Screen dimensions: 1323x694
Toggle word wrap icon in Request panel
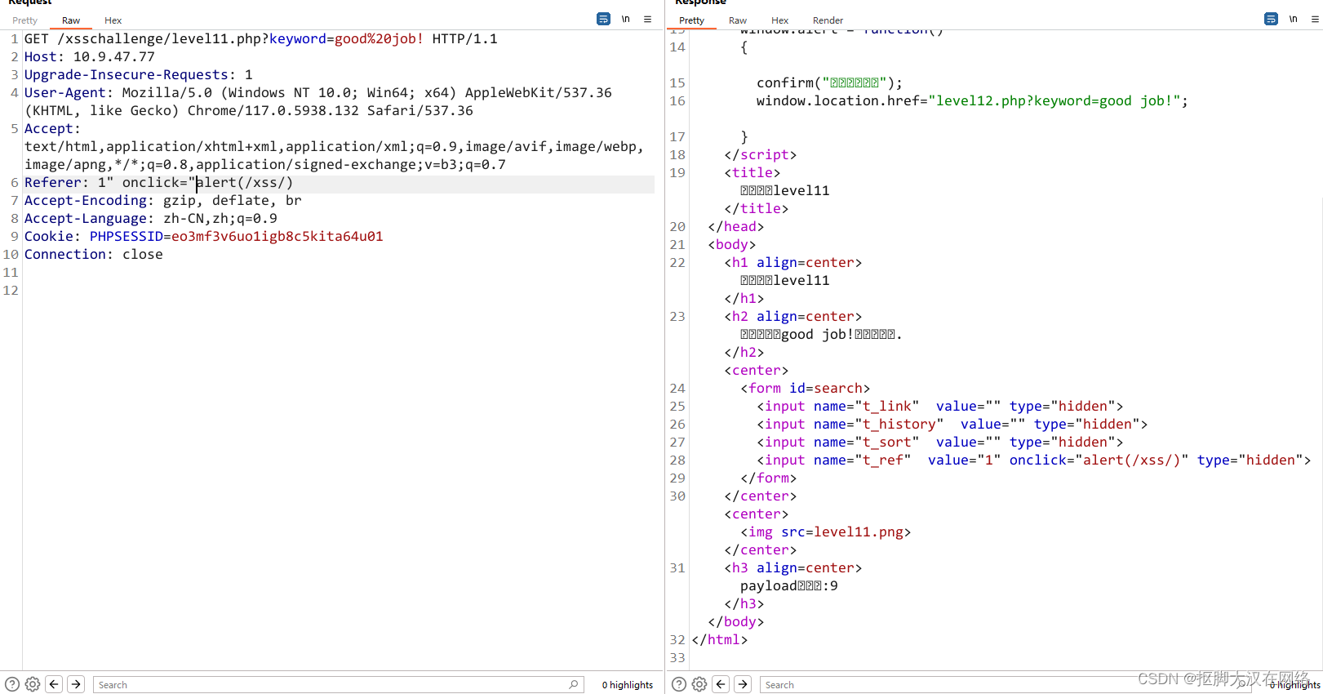click(603, 19)
